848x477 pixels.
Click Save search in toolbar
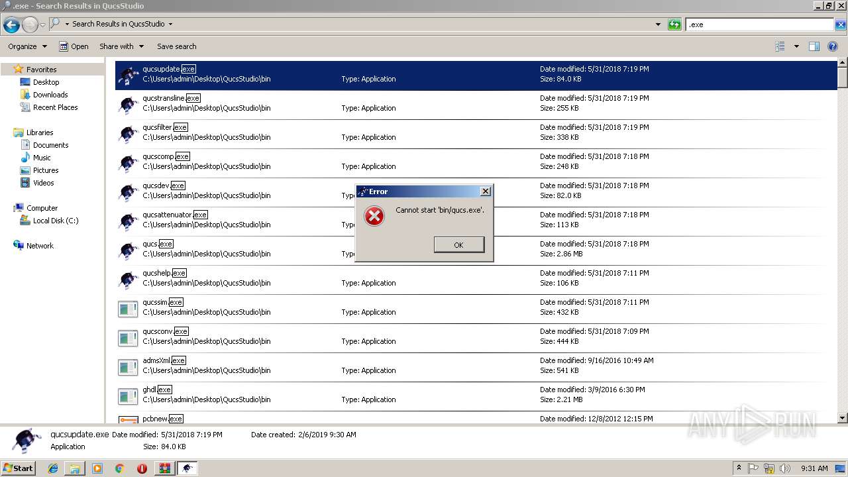pyautogui.click(x=176, y=46)
